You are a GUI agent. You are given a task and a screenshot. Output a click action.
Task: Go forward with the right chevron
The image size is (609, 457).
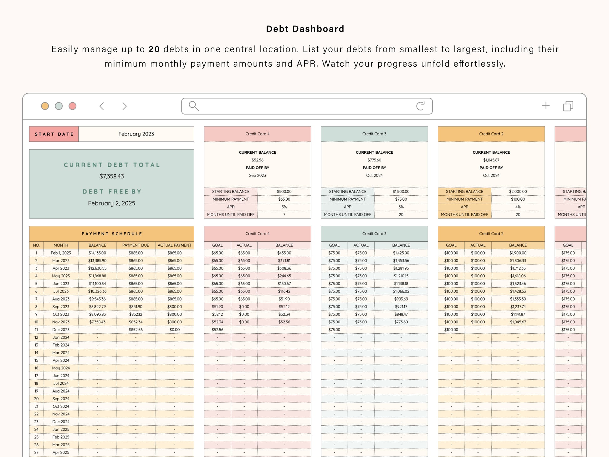tap(125, 106)
